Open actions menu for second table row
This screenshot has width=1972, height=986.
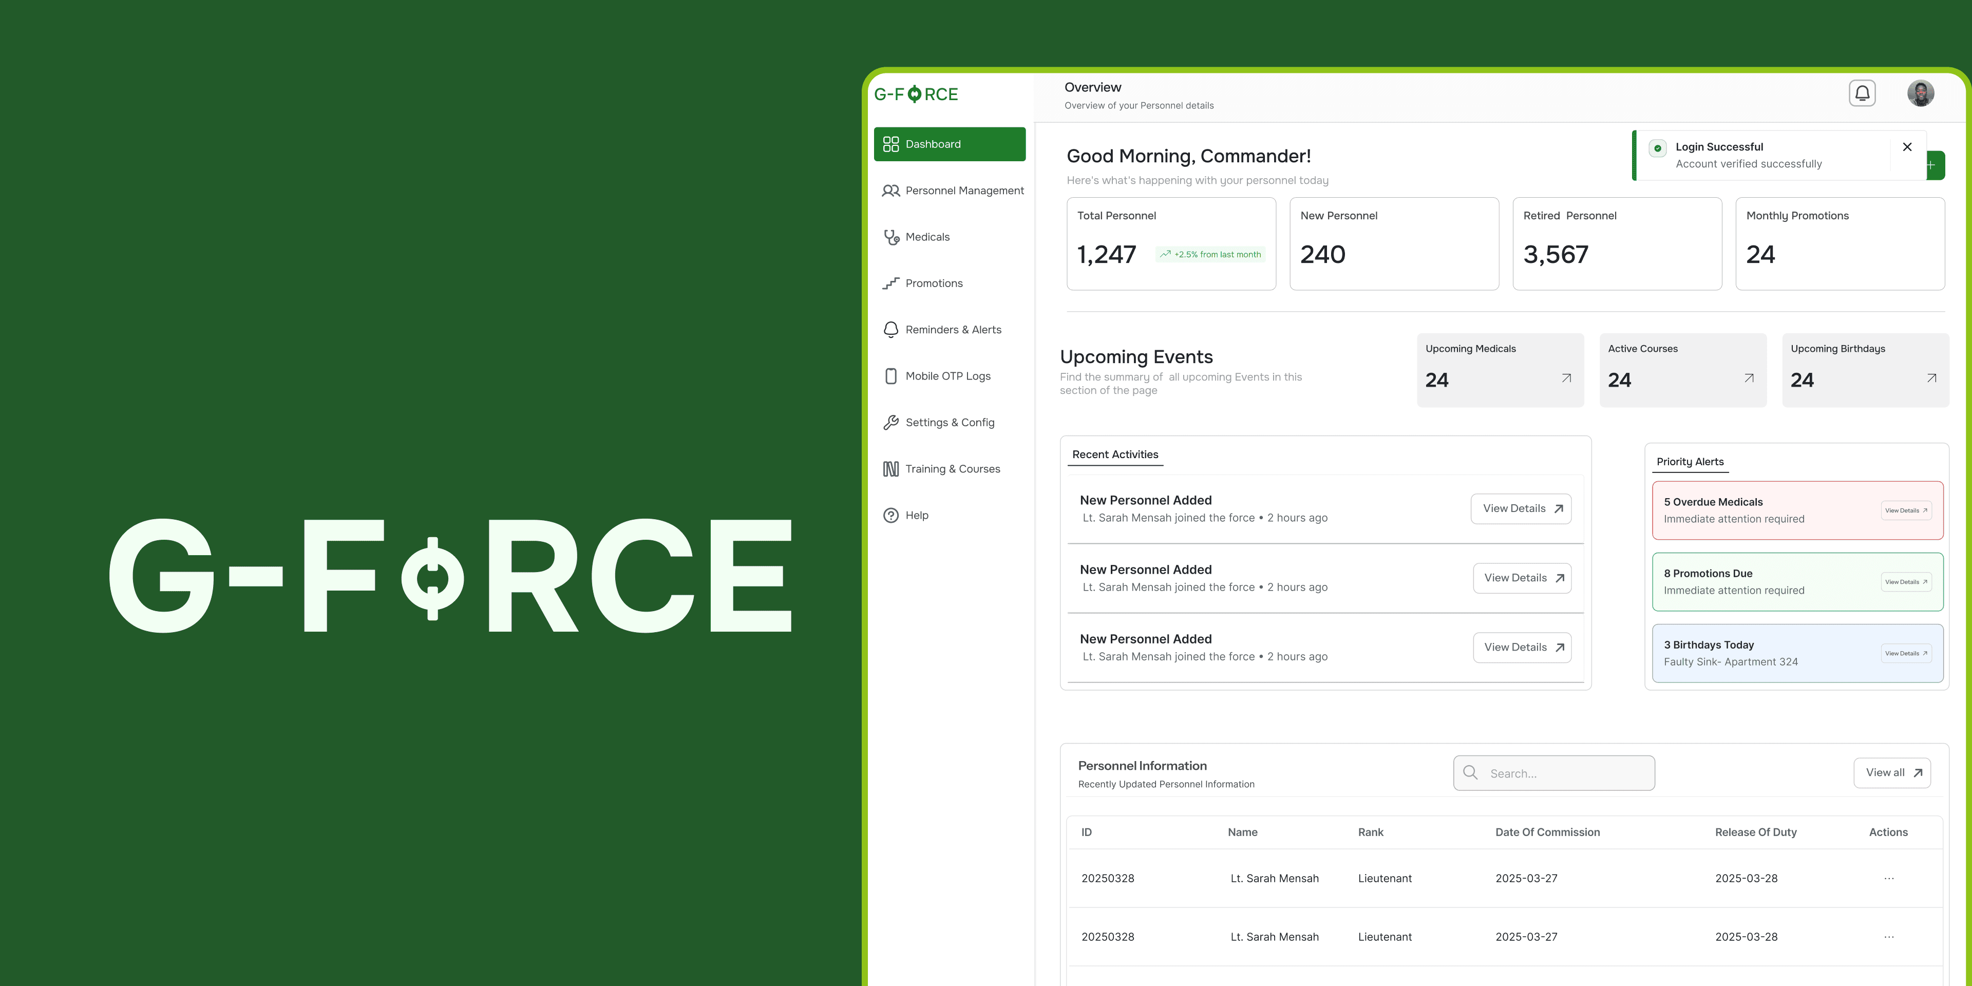[x=1889, y=937]
